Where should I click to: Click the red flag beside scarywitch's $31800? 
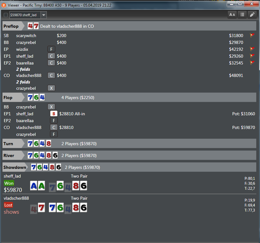coord(252,35)
